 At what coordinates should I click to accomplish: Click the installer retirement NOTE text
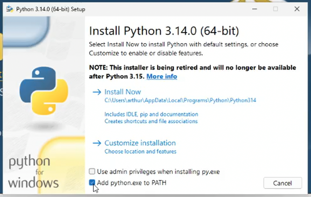click(193, 72)
